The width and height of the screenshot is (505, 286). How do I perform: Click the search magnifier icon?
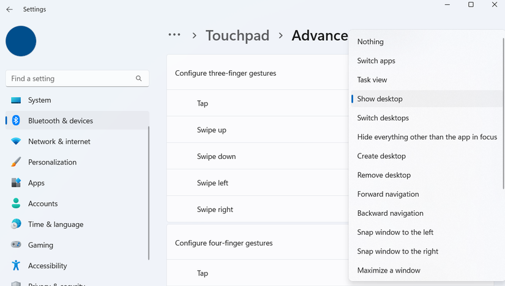pyautogui.click(x=139, y=79)
